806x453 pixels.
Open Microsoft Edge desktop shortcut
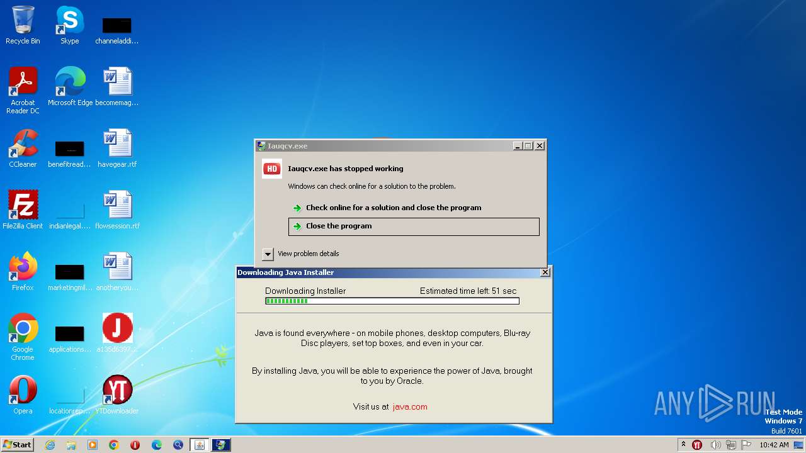point(70,86)
